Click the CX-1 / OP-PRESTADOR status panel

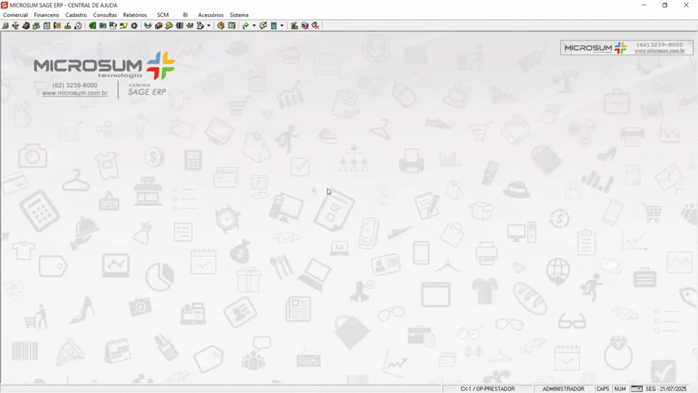pos(487,389)
